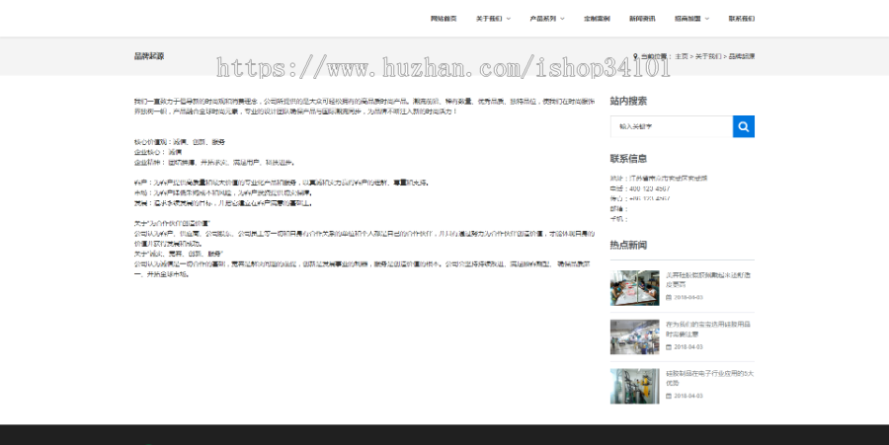The height and width of the screenshot is (445, 889).
Task: Open the 新闻资讯 menu item
Action: 642,19
